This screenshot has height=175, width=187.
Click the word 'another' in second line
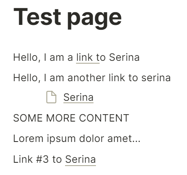87,78
